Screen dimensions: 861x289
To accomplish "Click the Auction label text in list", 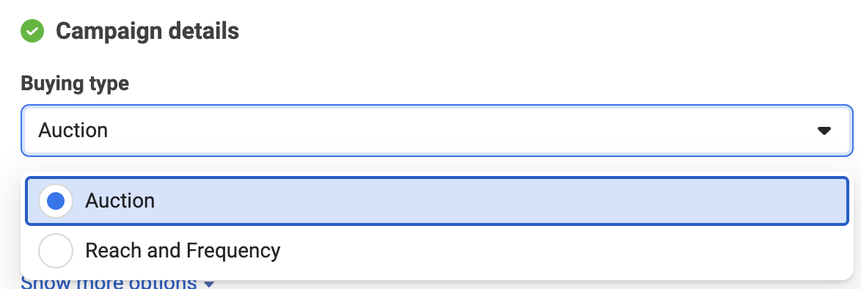I will tap(120, 201).
